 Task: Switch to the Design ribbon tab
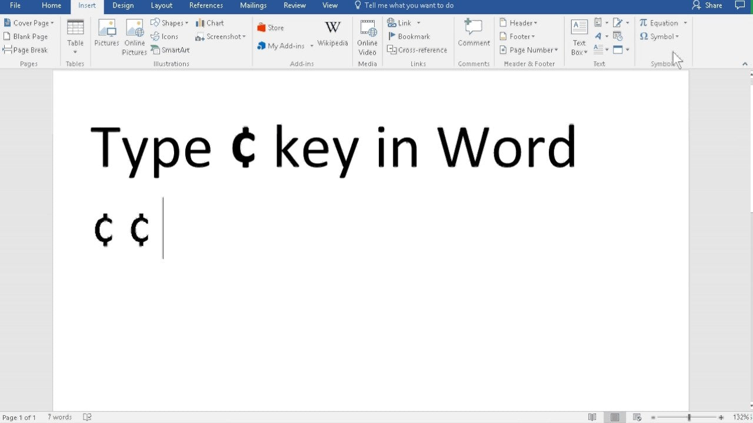pyautogui.click(x=123, y=5)
